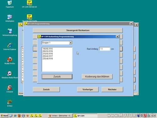Click the Vorheriger button

tap(88, 89)
